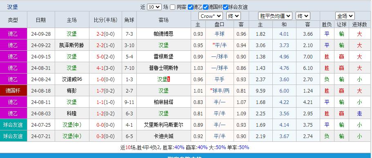Click the 主场 column header
372x158 pixels.
pos(71,20)
